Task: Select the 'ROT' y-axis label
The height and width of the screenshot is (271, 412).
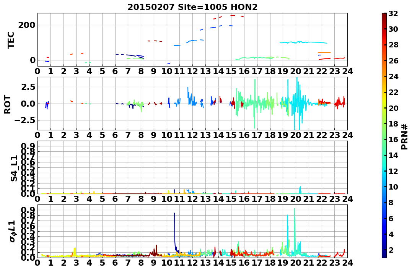Action: coord(8,104)
